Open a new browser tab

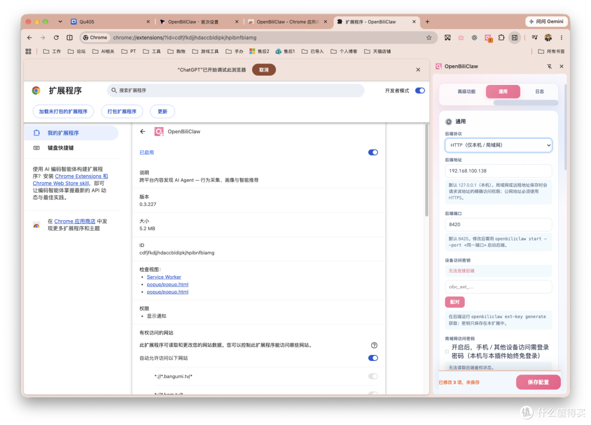427,22
